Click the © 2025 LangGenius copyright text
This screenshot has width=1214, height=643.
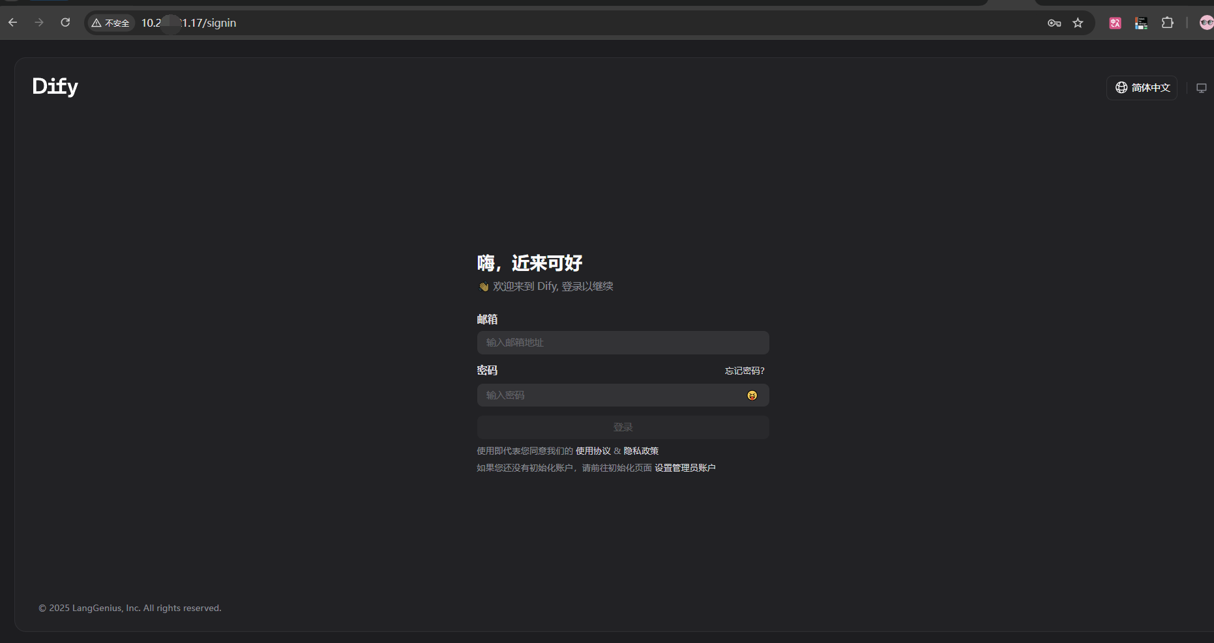pyautogui.click(x=130, y=608)
